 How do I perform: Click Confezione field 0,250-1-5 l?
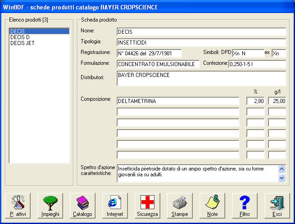coord(257,64)
